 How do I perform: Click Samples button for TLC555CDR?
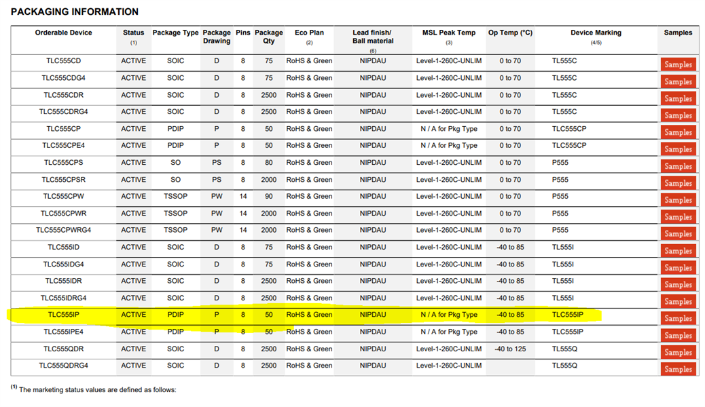pyautogui.click(x=678, y=98)
